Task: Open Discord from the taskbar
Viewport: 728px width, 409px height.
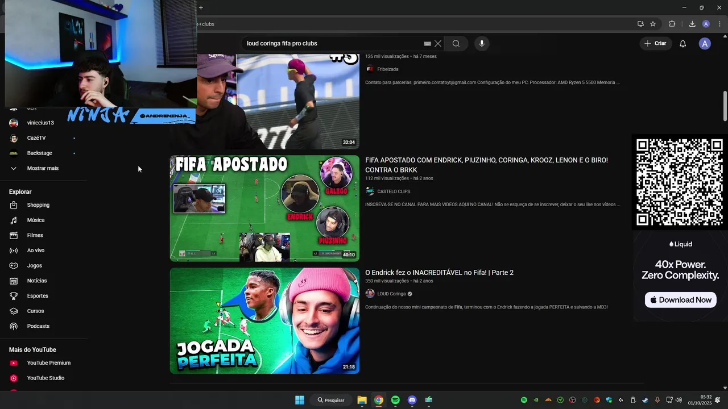Action: click(412, 400)
